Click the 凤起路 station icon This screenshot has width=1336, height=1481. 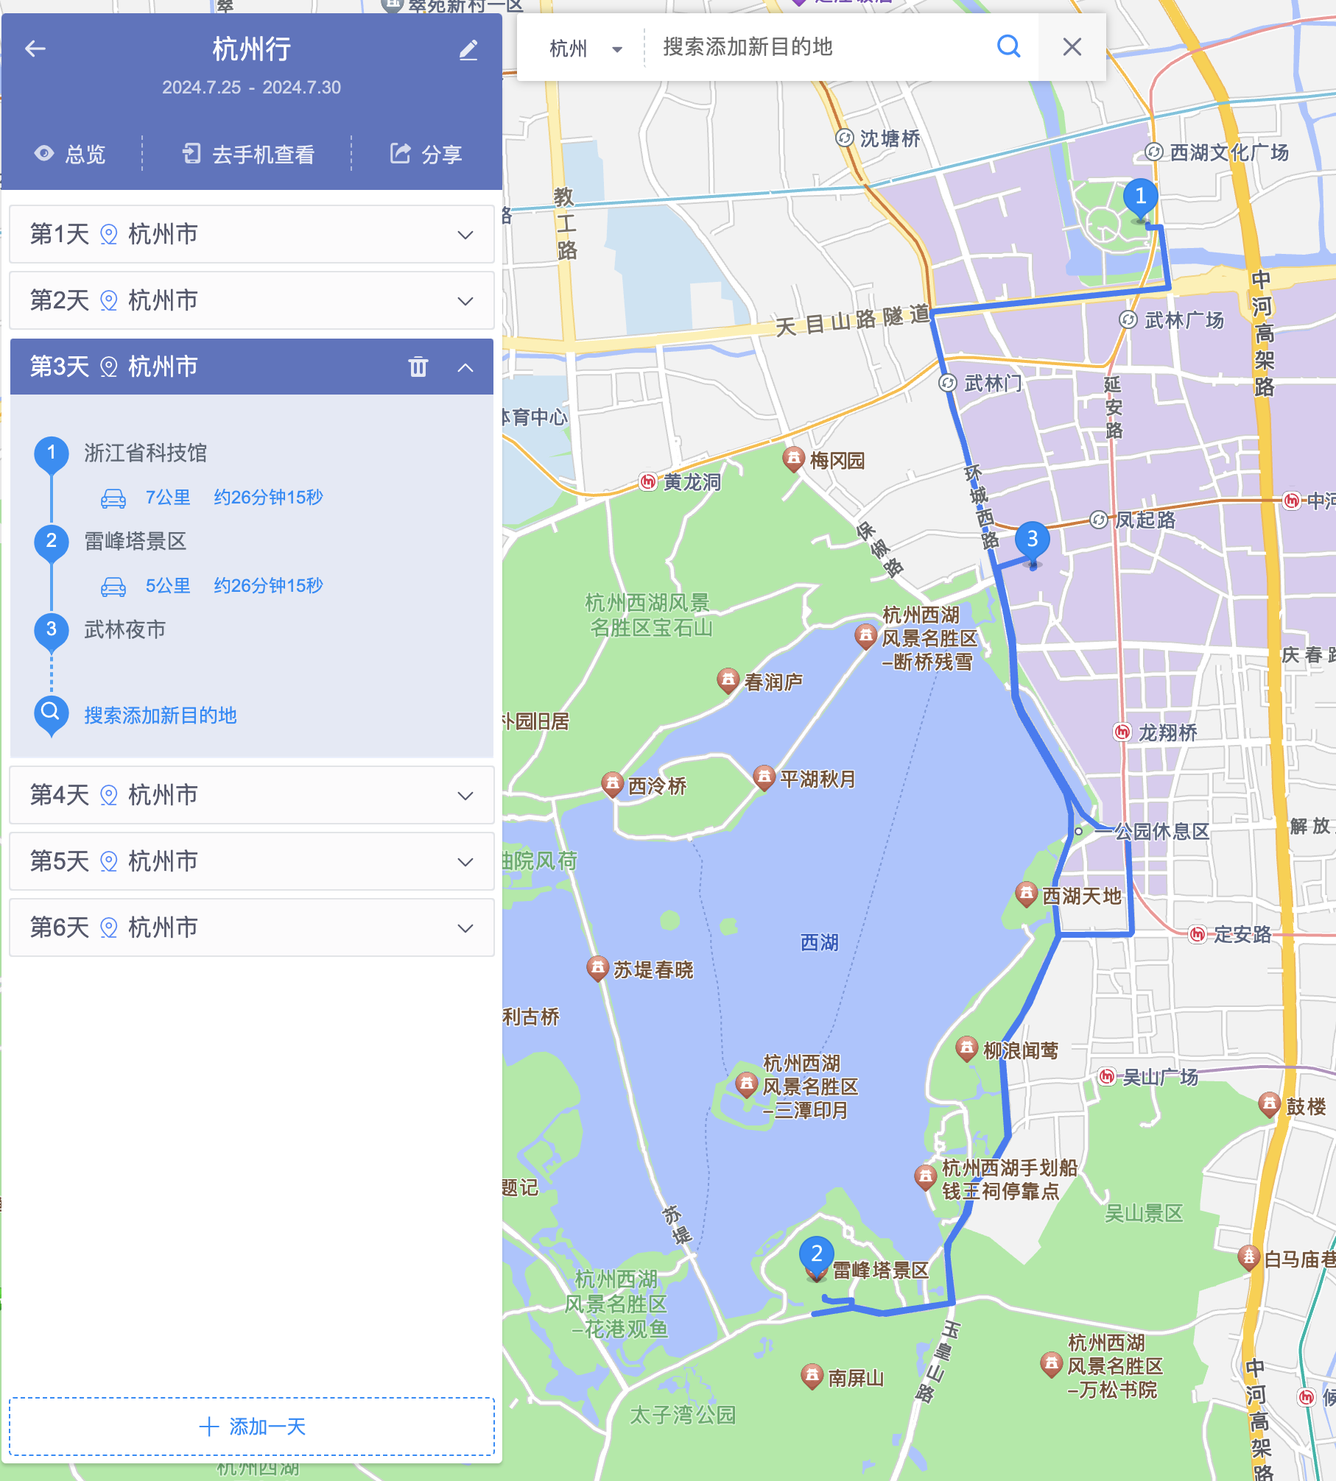click(1098, 520)
